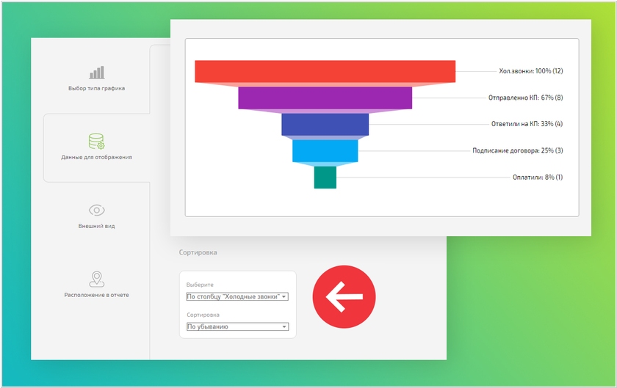Click the label Ответили на КП: 33% (4)

click(527, 124)
